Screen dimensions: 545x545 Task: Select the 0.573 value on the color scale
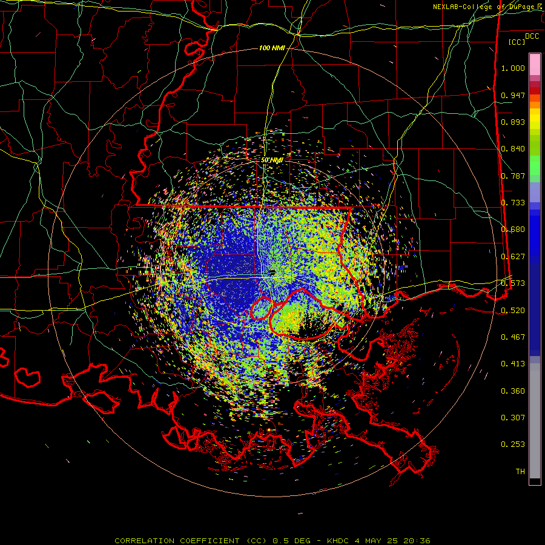point(513,283)
